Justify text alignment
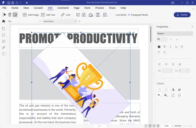 (180, 64)
